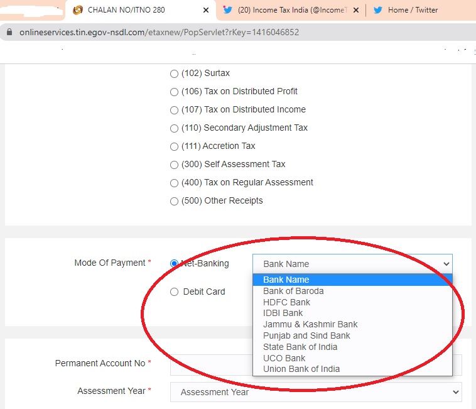The height and width of the screenshot is (409, 476).
Task: Click the Assessment Year label text
Action: [x=111, y=391]
